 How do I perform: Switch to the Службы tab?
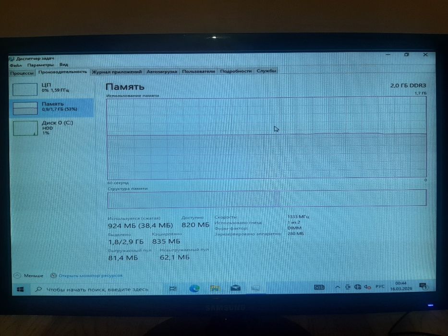[x=266, y=71]
